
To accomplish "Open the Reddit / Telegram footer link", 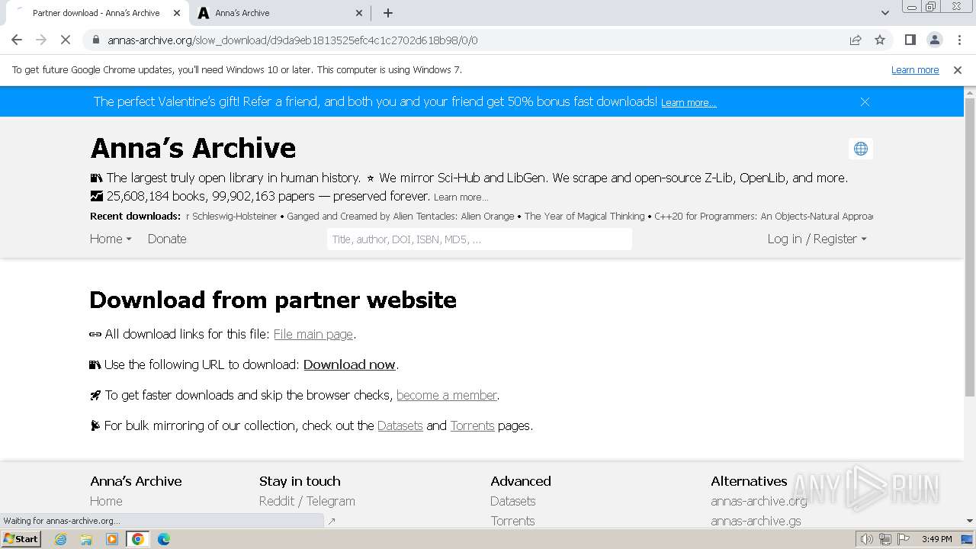I will point(307,501).
